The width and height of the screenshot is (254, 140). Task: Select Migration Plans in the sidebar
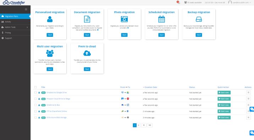coord(15,16)
